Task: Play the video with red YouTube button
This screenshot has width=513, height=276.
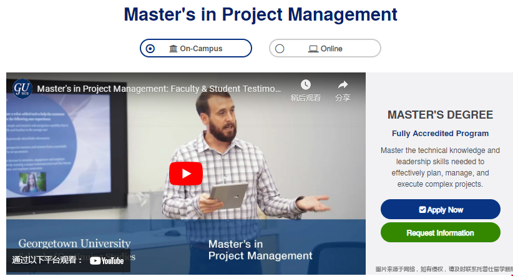Action: 186,174
